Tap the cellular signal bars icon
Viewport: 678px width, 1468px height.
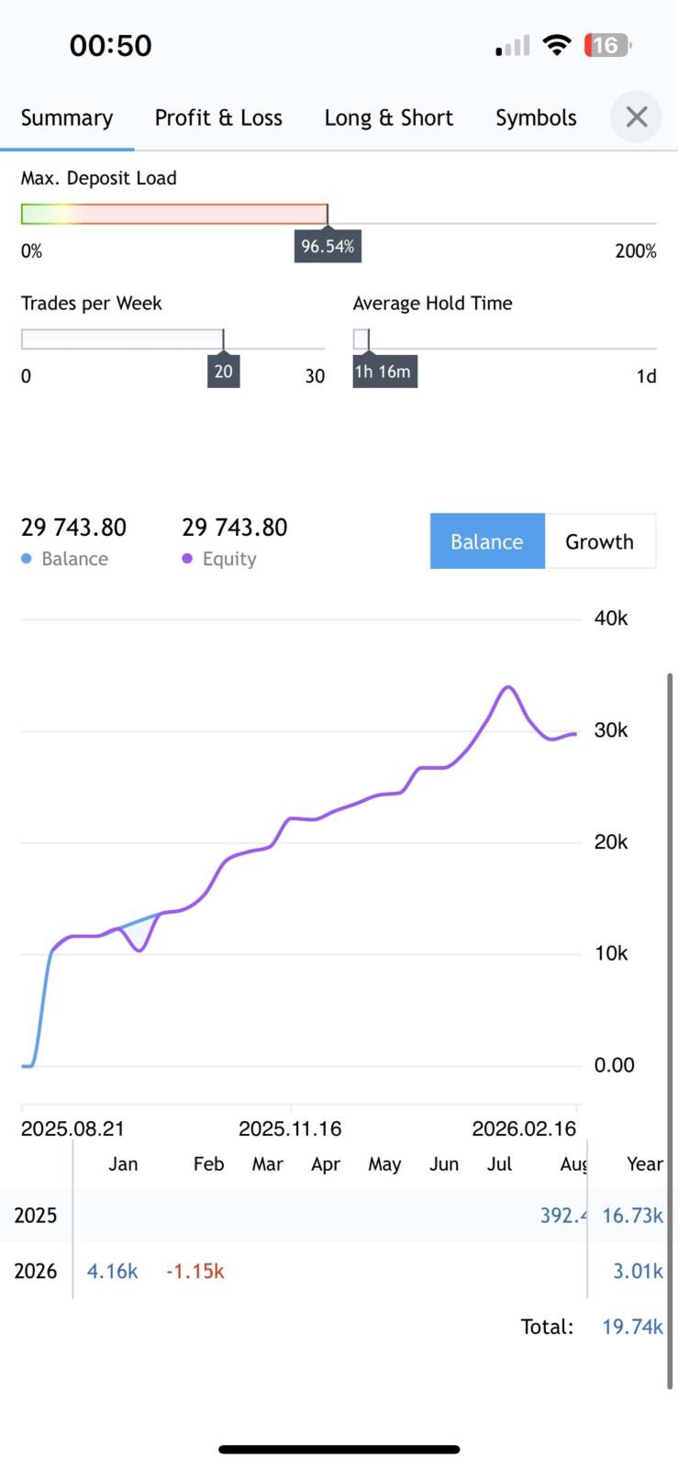pyautogui.click(x=513, y=46)
